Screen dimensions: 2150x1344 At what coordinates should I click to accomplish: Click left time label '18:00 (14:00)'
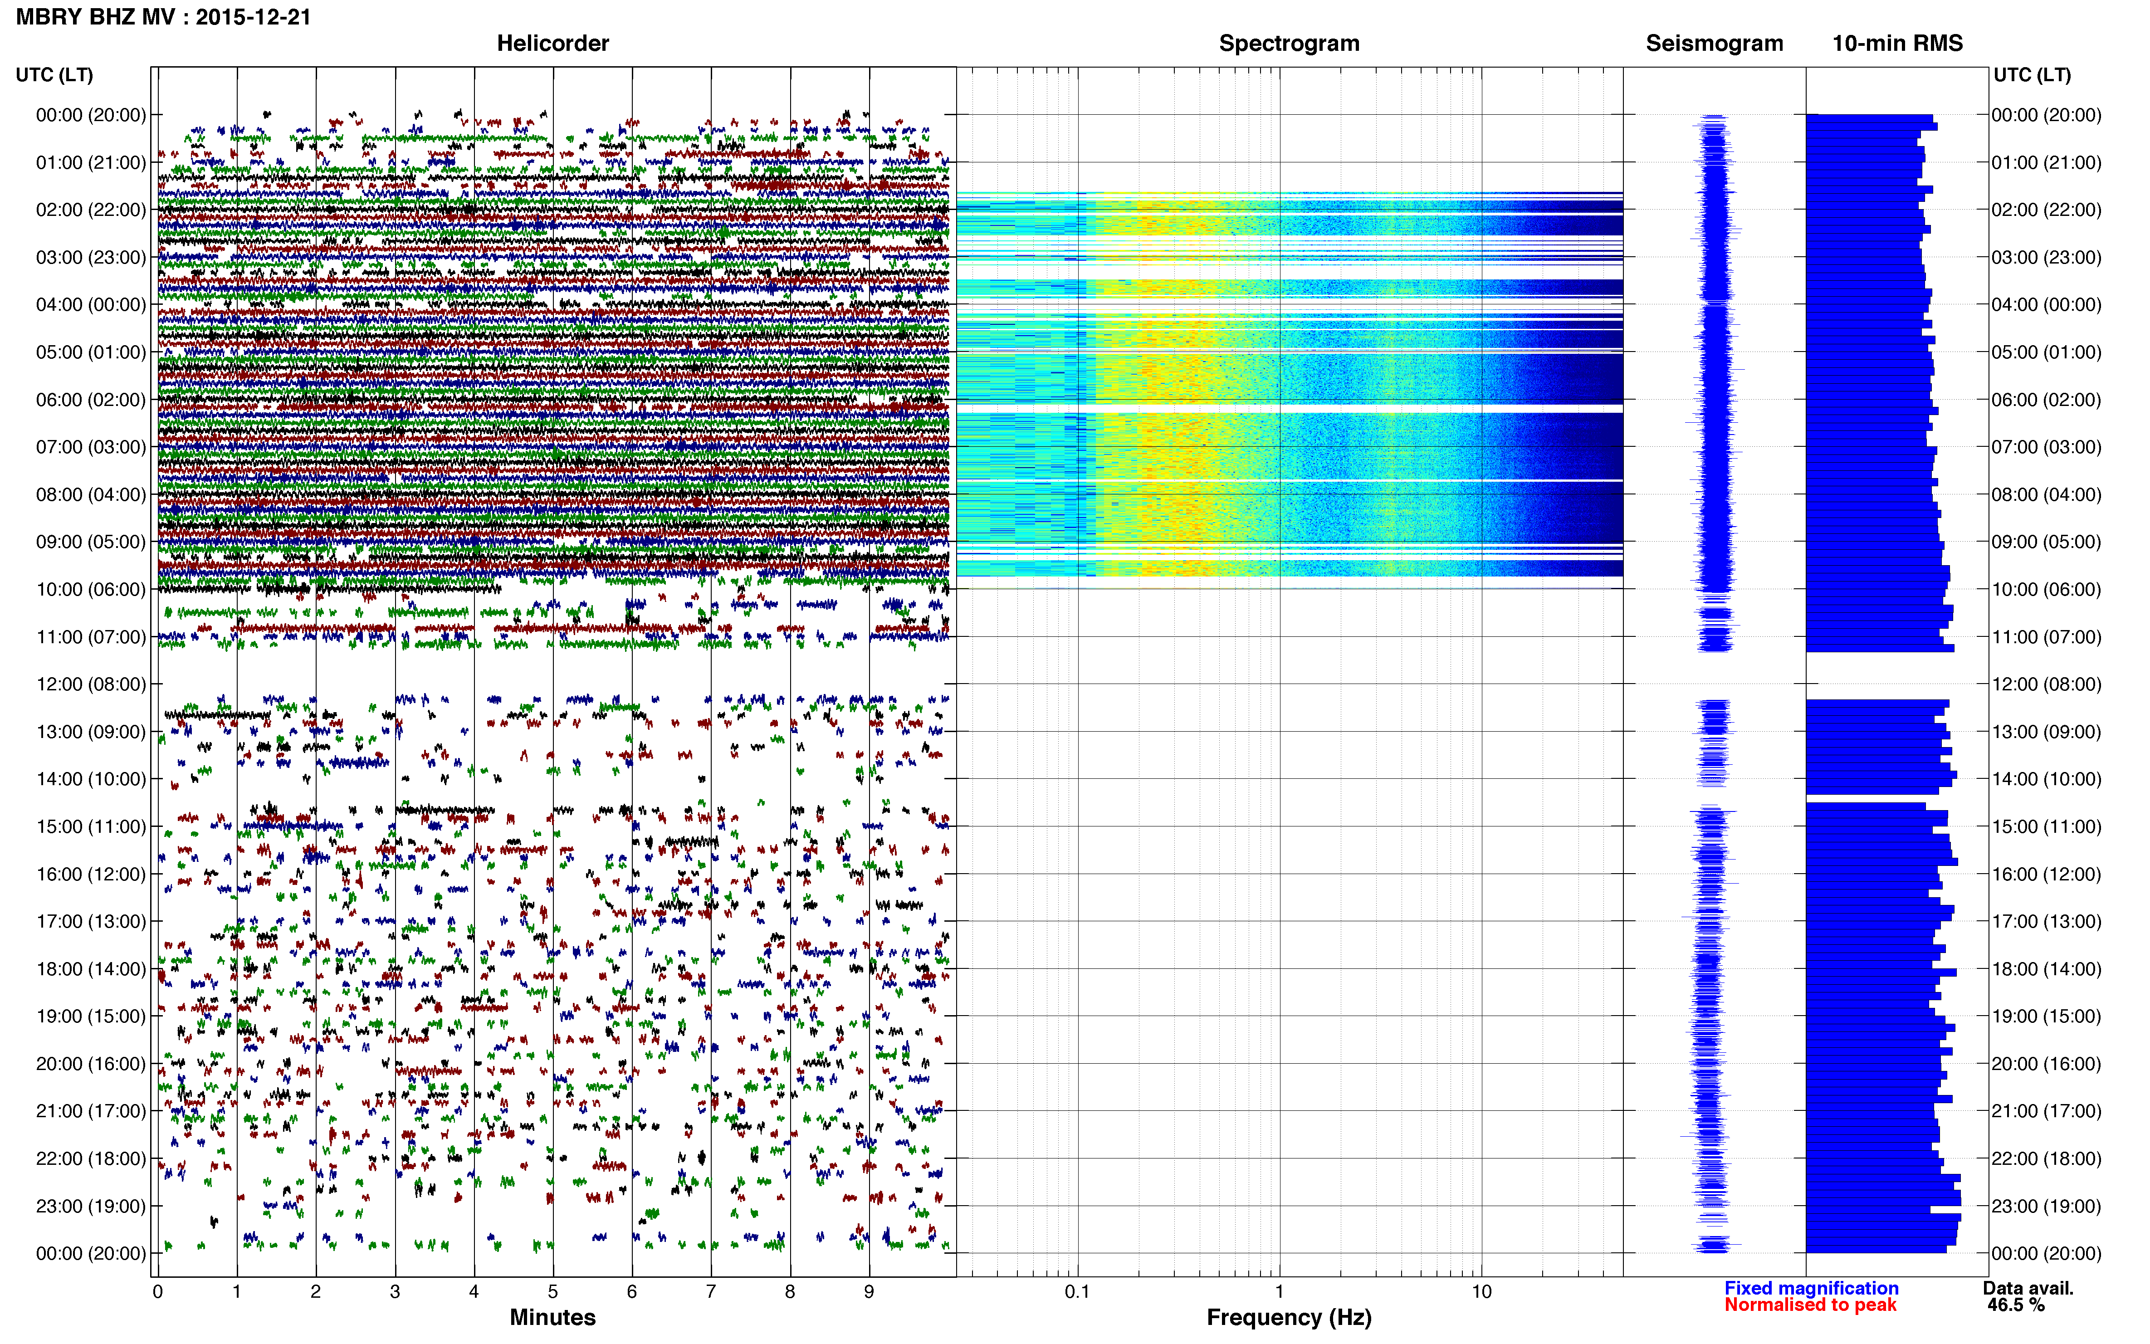pyautogui.click(x=91, y=969)
